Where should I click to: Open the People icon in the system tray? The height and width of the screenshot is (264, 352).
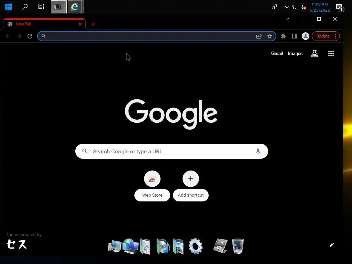click(x=275, y=7)
